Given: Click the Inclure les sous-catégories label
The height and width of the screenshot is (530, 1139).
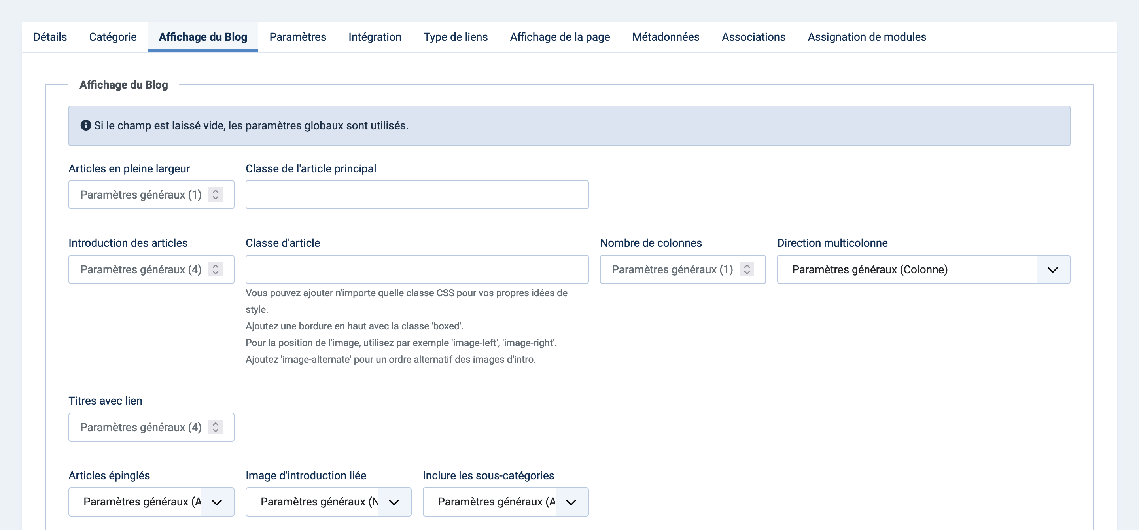Looking at the screenshot, I should (x=488, y=475).
